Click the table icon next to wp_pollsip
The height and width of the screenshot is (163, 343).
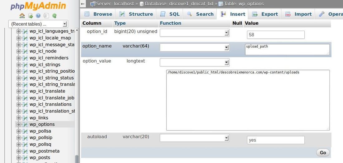[x=25, y=138]
